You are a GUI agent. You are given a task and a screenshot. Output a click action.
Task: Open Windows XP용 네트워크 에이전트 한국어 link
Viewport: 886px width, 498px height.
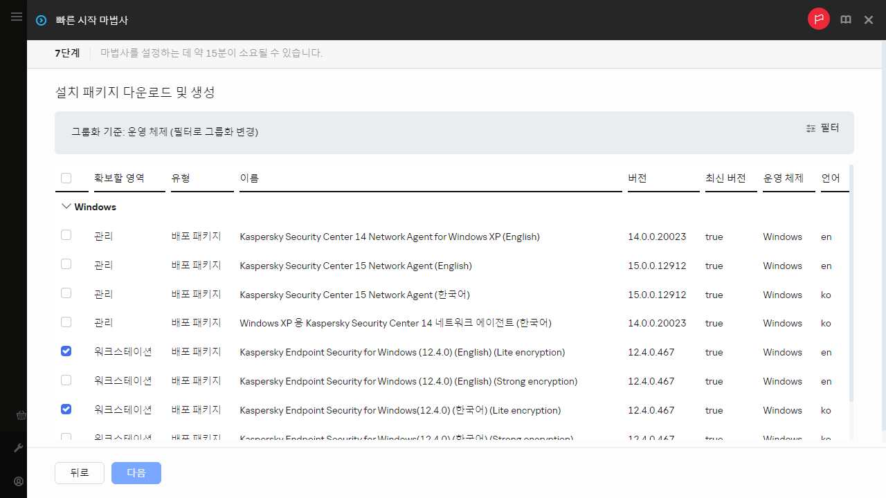(x=395, y=323)
